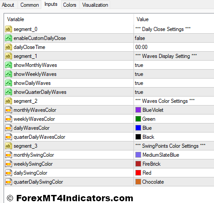Screen dimensions: 214x203
Task: Select the string icon beside dailyCloseTime
Action: (x=9, y=47)
